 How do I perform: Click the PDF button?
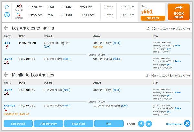(109, 124)
